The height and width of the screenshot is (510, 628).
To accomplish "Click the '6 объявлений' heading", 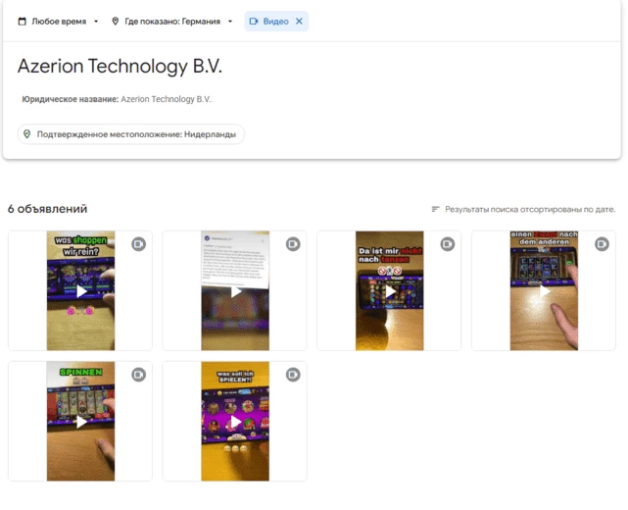I will click(x=47, y=209).
